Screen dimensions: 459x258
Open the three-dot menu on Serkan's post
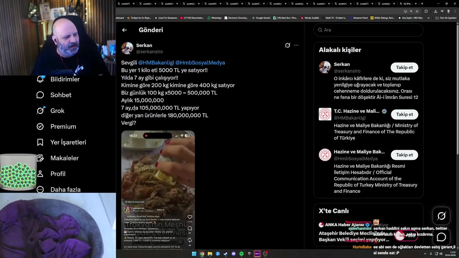point(296,45)
